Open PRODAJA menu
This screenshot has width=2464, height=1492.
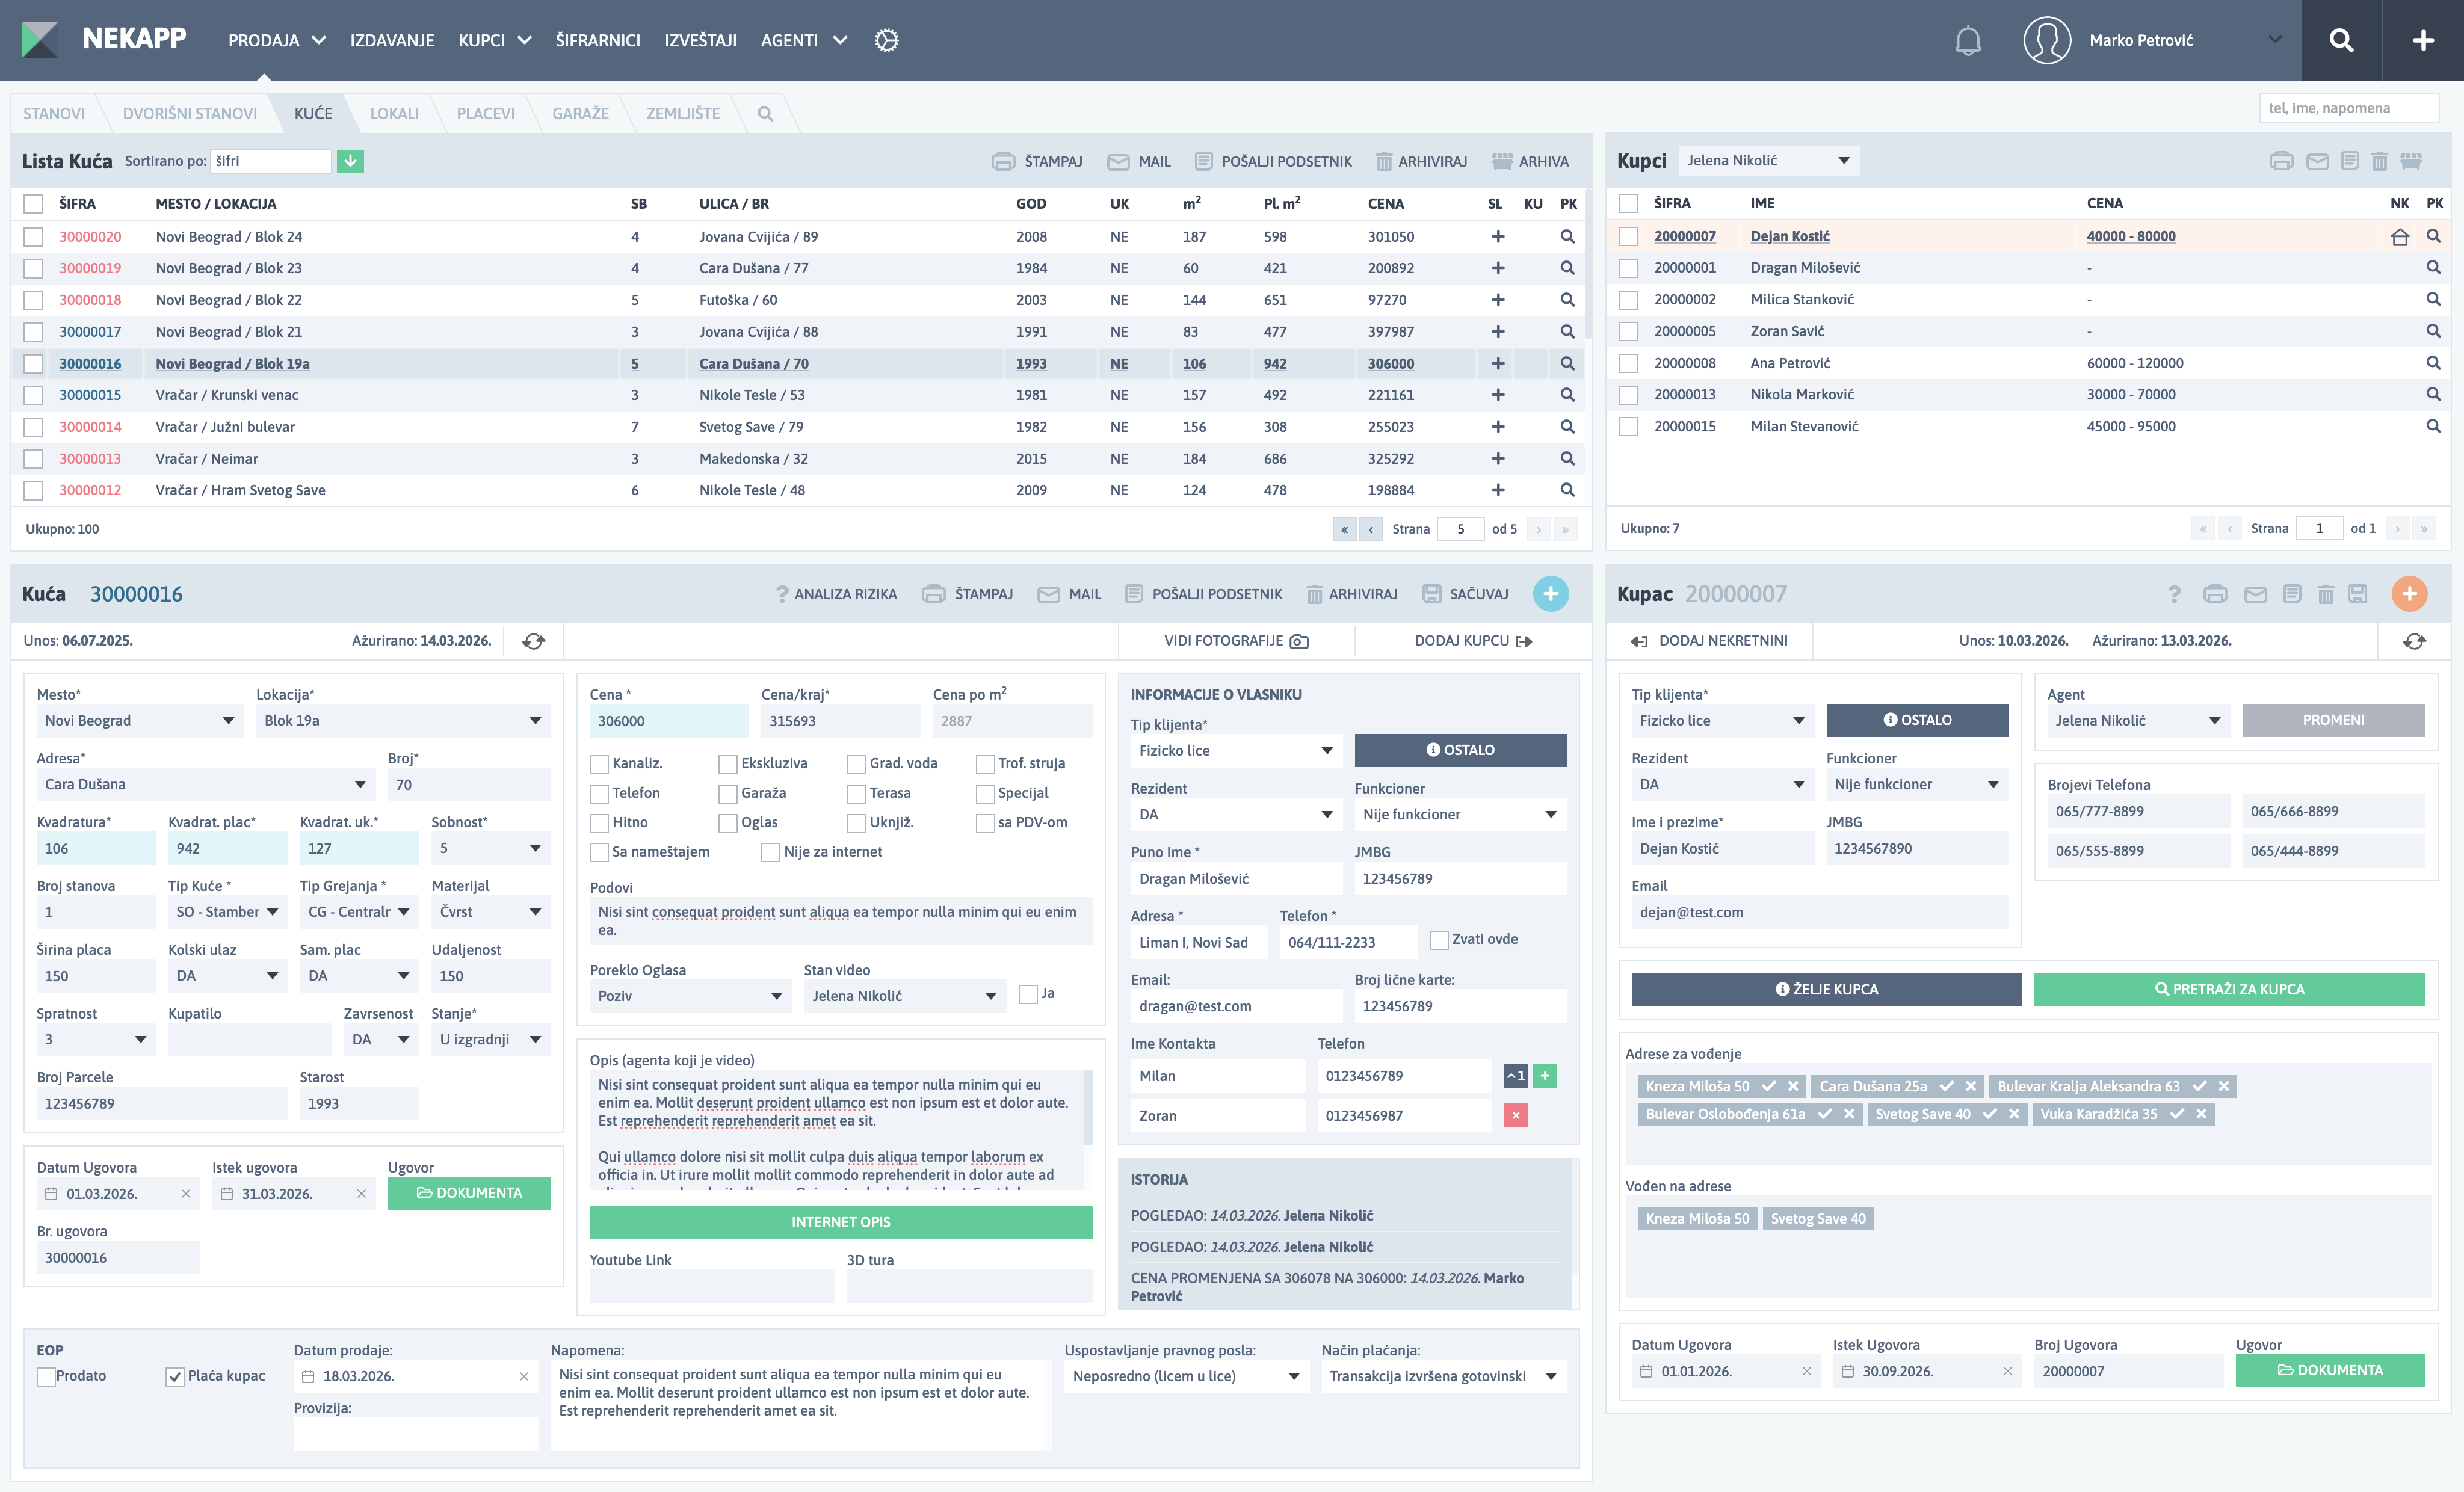(x=276, y=40)
